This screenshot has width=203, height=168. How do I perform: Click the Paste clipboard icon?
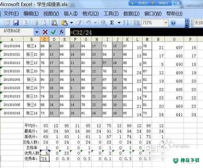point(65,23)
